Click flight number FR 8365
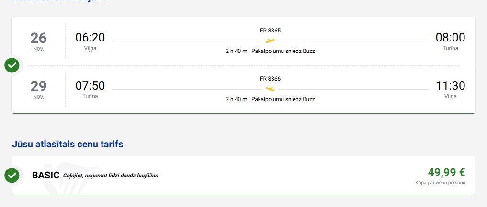This screenshot has width=487, height=207. coord(271,31)
